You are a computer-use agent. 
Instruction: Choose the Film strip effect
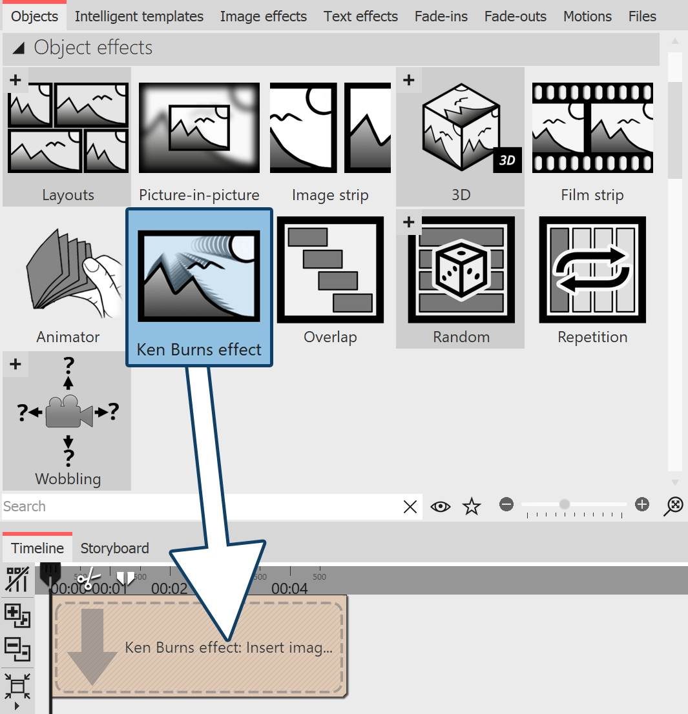click(x=592, y=127)
